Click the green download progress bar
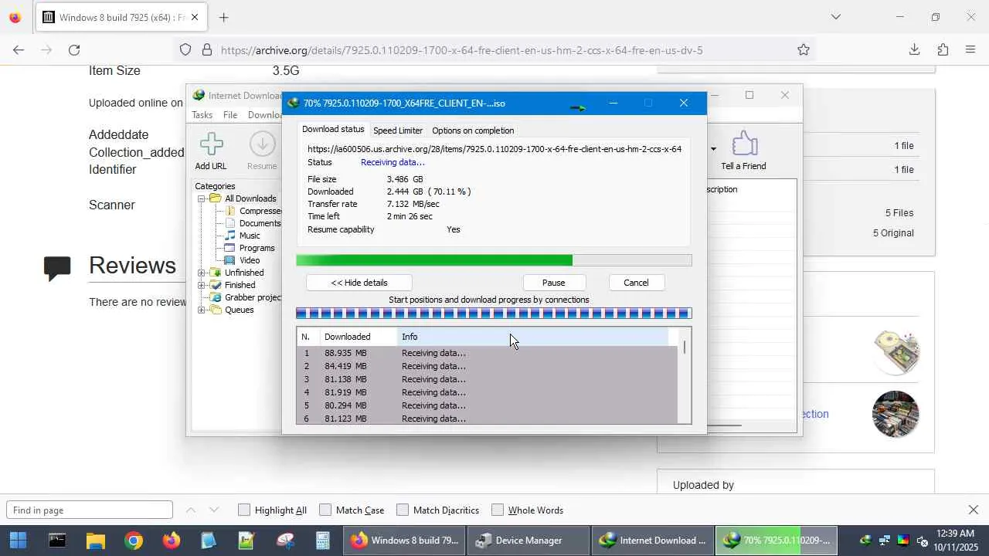989x556 pixels. 494,261
